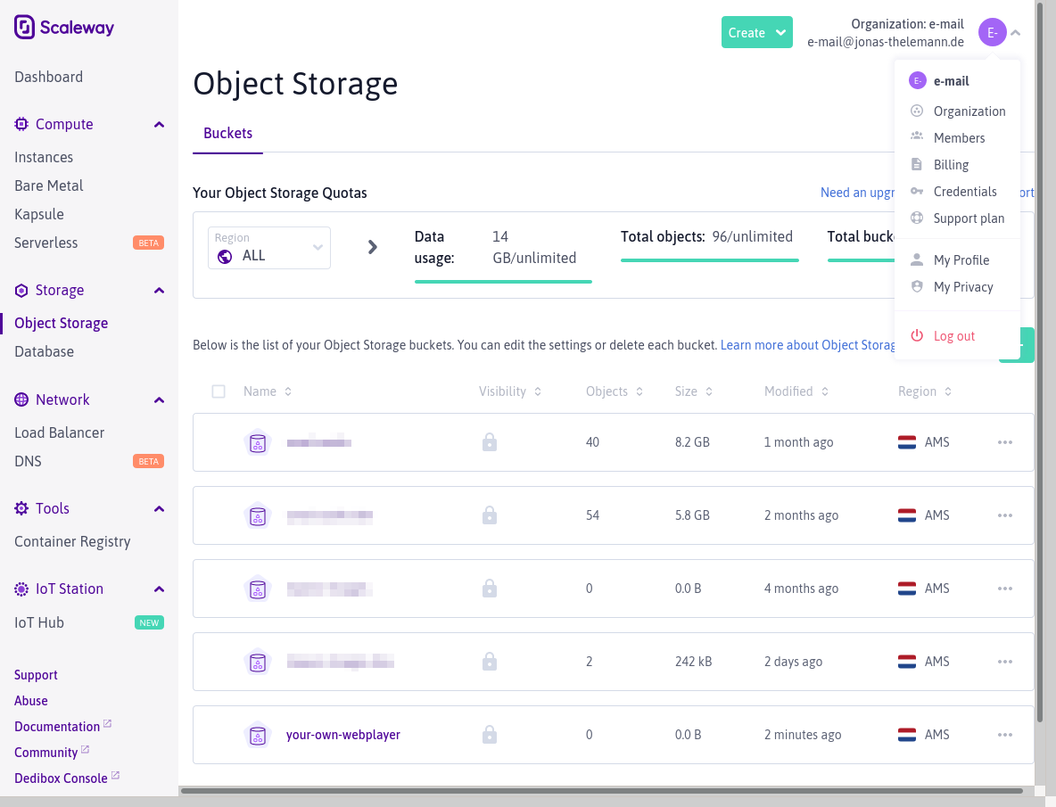Click the Compute chip icon
The height and width of the screenshot is (807, 1056).
pos(21,124)
